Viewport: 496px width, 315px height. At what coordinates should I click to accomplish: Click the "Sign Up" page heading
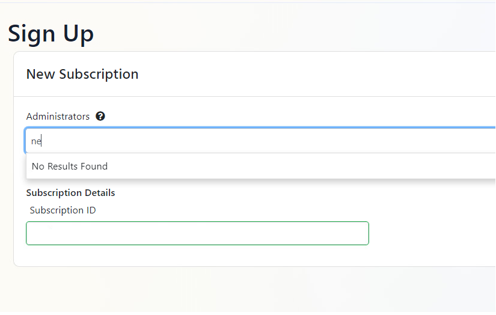coord(51,34)
